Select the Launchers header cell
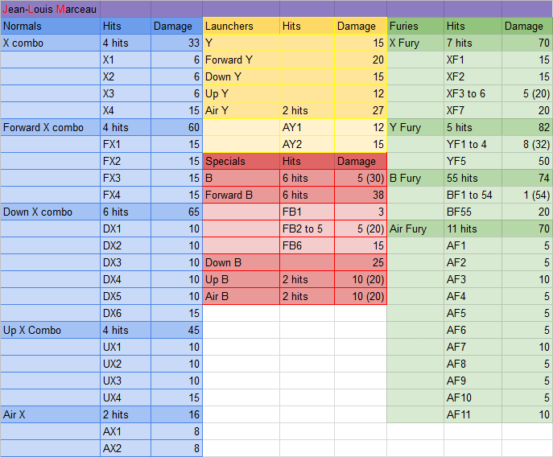The image size is (553, 457). pyautogui.click(x=241, y=26)
